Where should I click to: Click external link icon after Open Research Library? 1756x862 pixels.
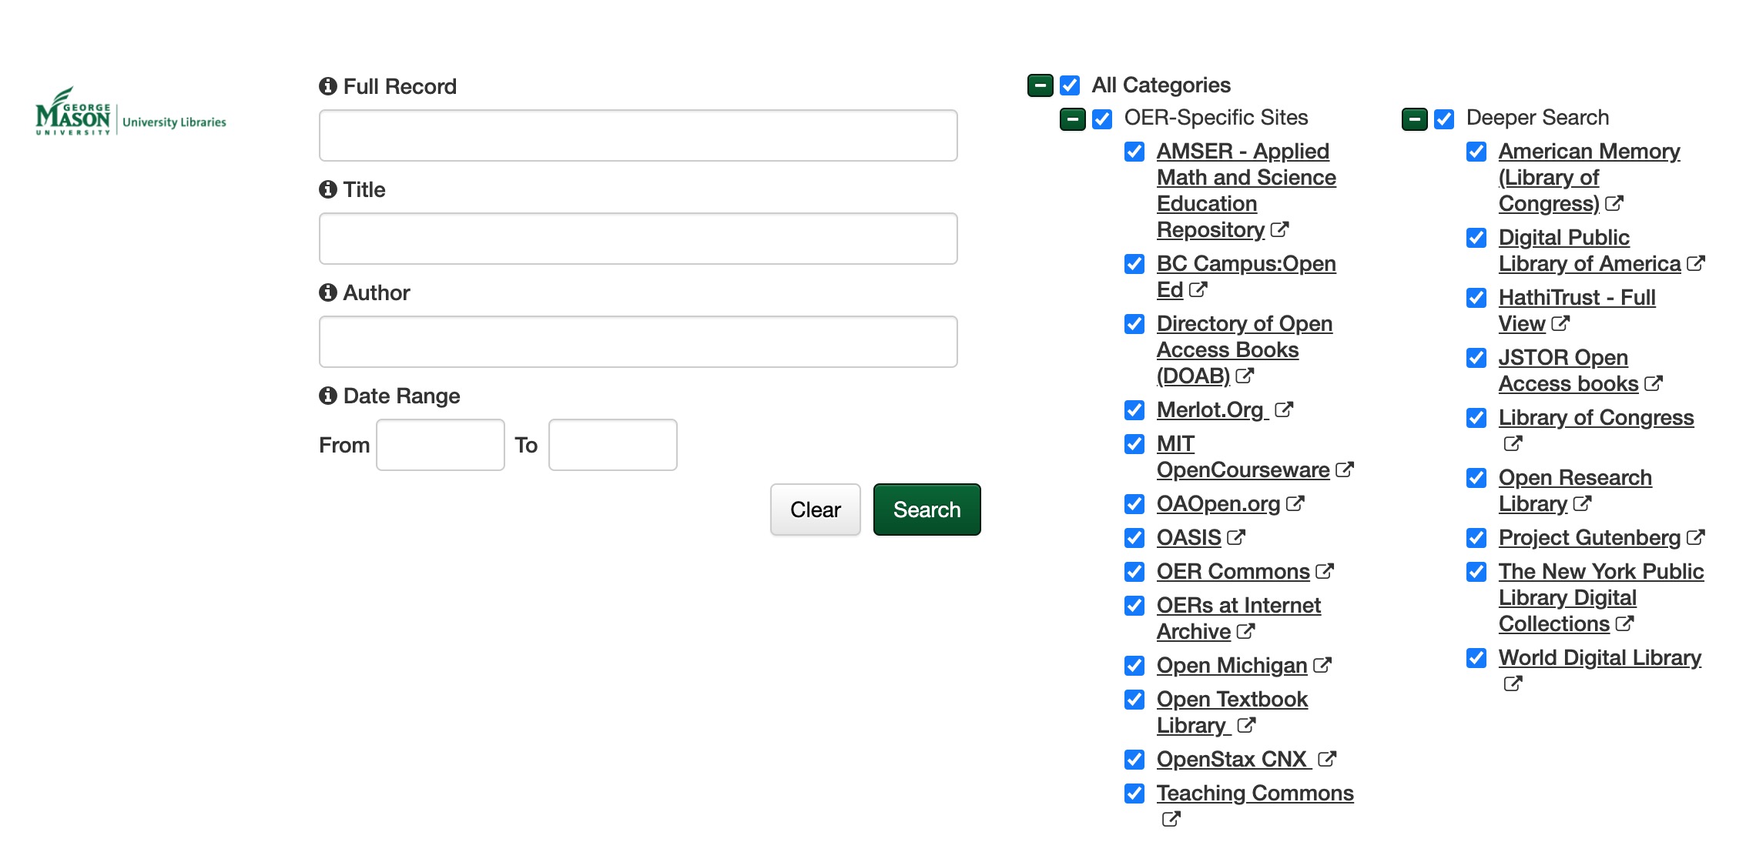coord(1582,503)
